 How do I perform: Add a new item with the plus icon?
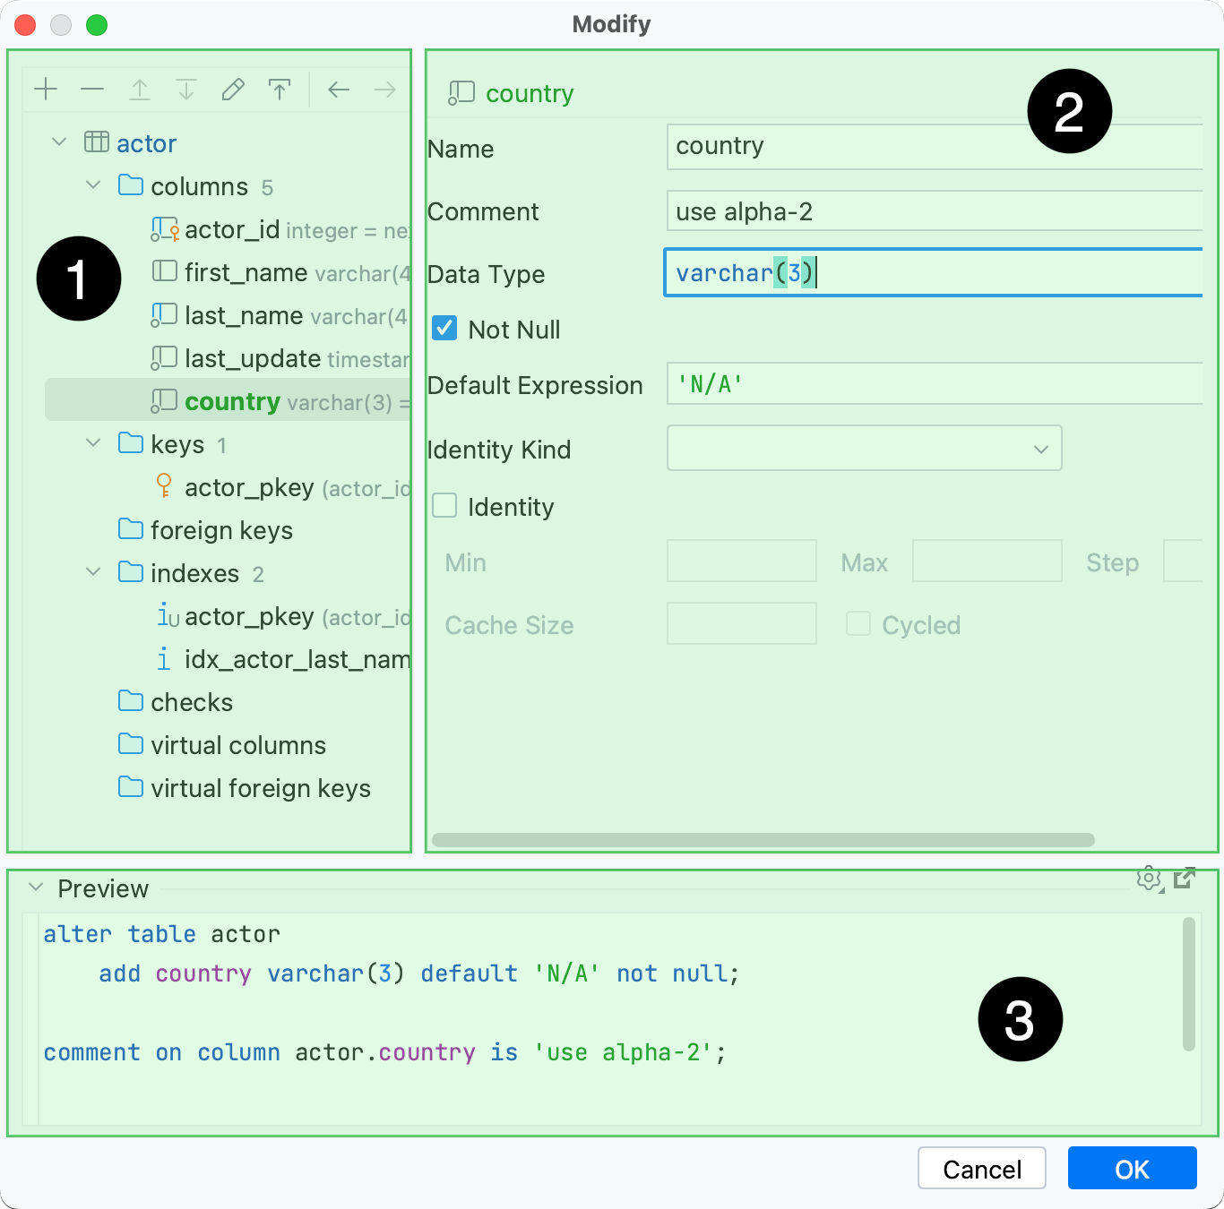point(46,89)
